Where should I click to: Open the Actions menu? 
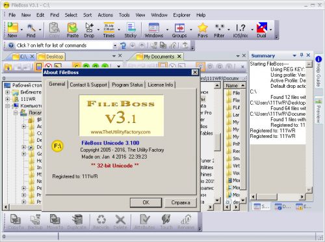coord(105,15)
